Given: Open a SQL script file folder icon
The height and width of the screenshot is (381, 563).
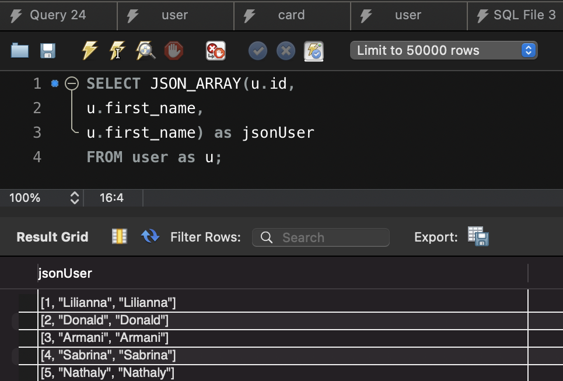Looking at the screenshot, I should 20,51.
